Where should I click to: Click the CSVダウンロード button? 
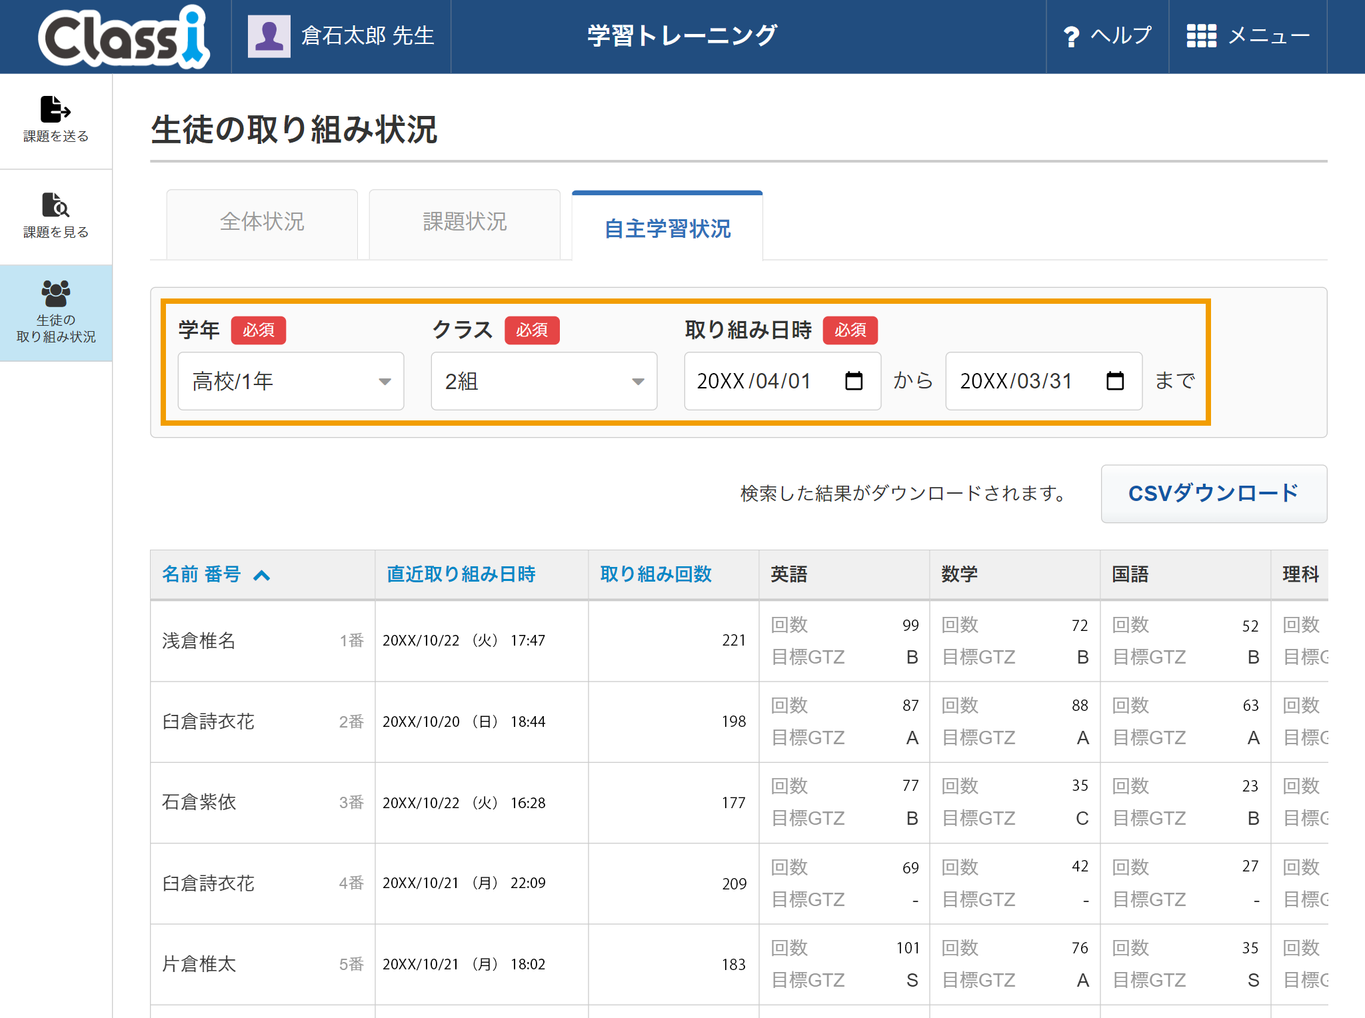tap(1214, 494)
